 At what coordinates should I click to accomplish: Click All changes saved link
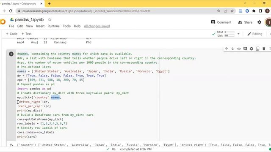click(x=97, y=26)
